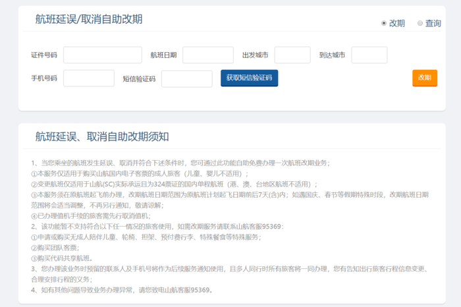The width and height of the screenshot is (461, 307).
Task: Click the 手机号码 field label
Action: point(44,78)
